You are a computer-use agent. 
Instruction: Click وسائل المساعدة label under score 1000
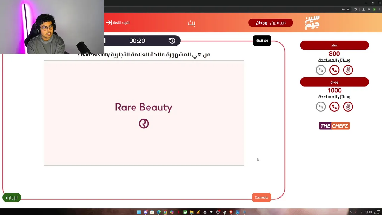334,97
